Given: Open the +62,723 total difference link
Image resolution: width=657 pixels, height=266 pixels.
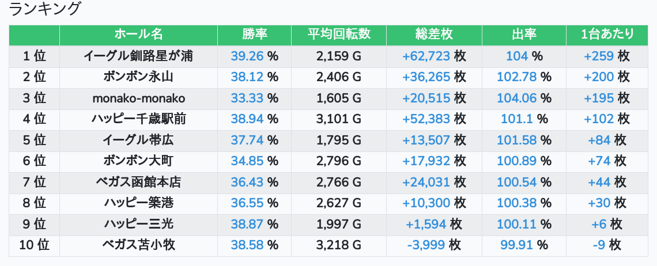Looking at the screenshot, I should point(426,56).
